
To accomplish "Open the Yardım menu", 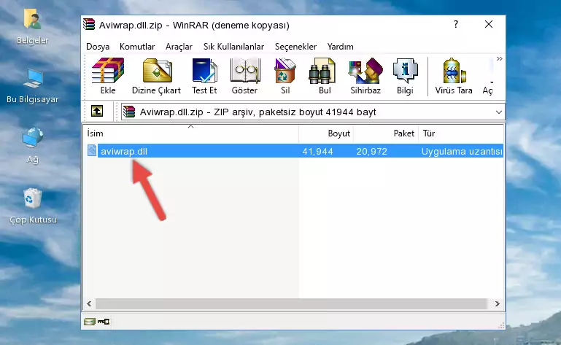I will (x=340, y=47).
